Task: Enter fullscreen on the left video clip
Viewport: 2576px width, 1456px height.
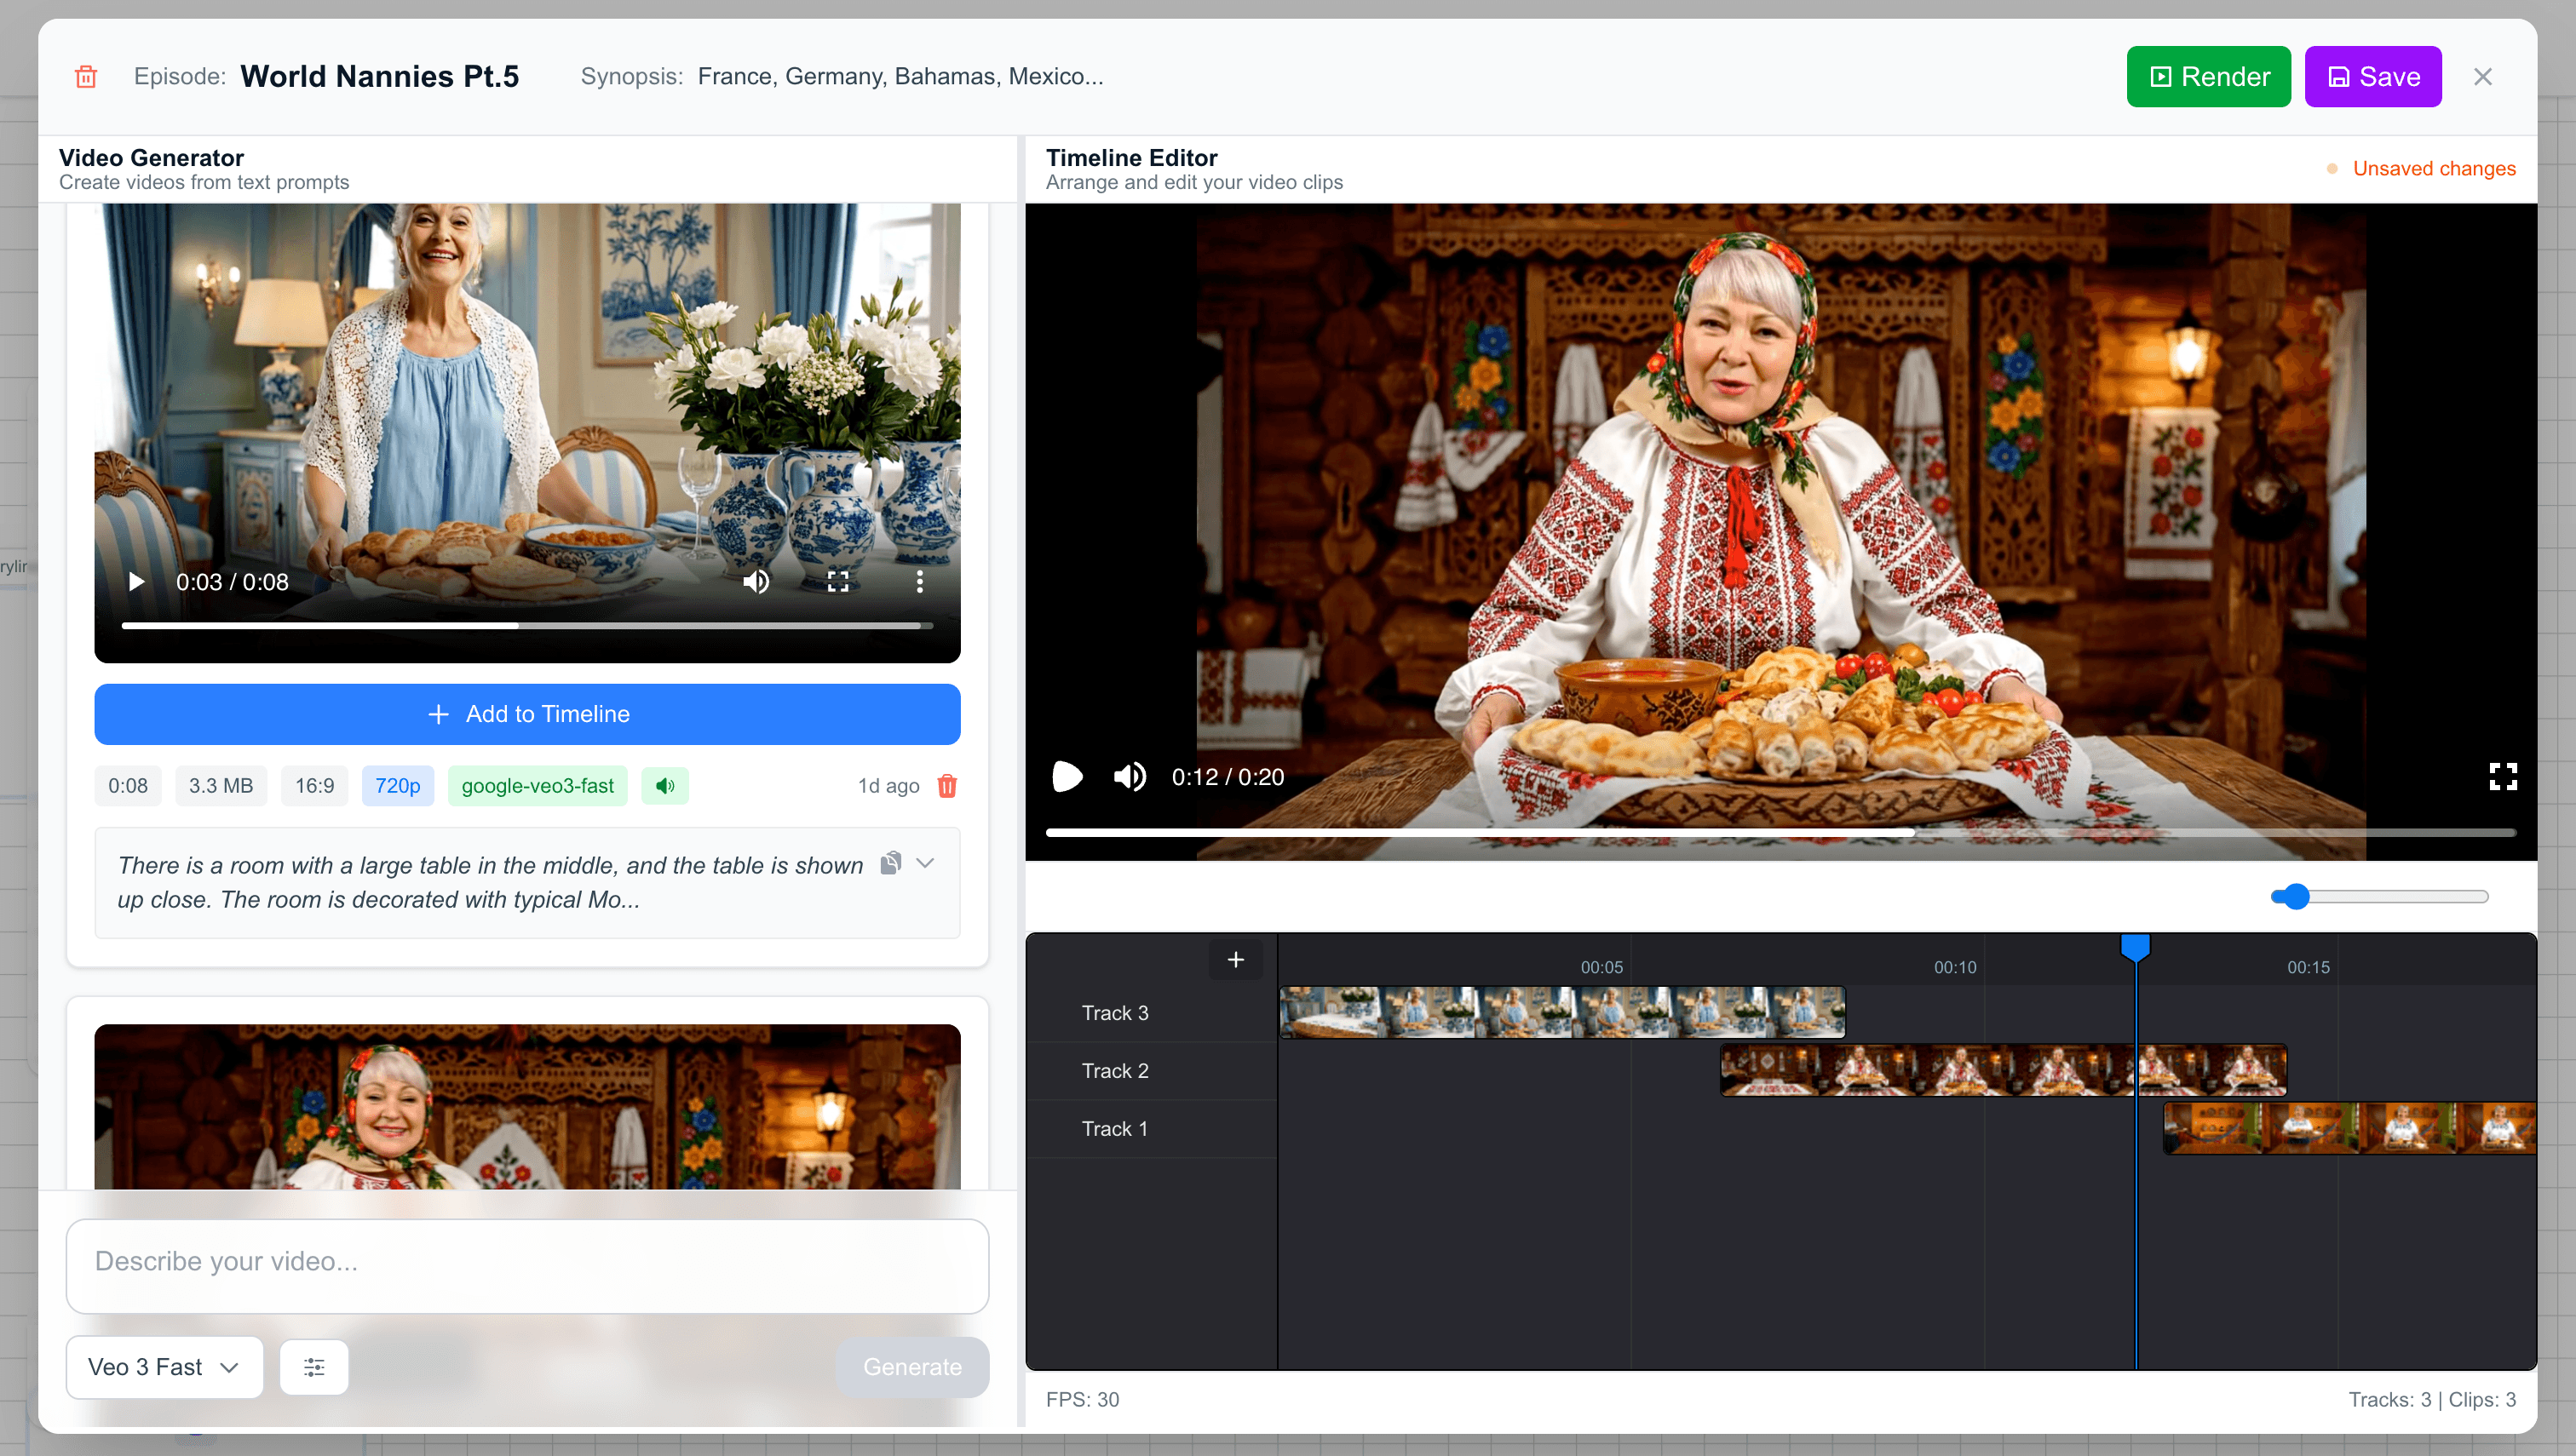Action: tap(837, 582)
